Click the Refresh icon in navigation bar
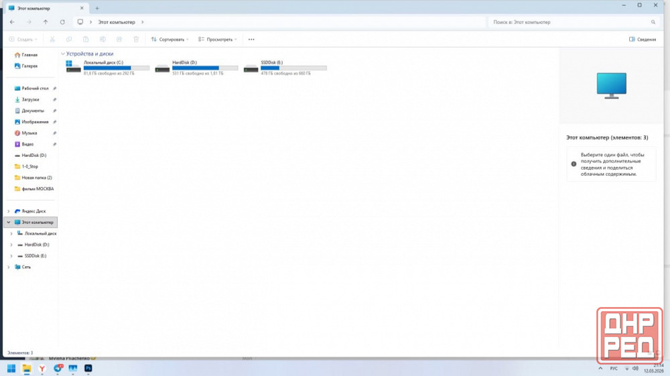Viewport: 670px width, 376px height. point(62,22)
